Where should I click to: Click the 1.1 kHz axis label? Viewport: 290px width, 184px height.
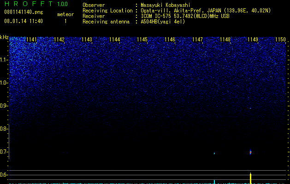(4, 60)
